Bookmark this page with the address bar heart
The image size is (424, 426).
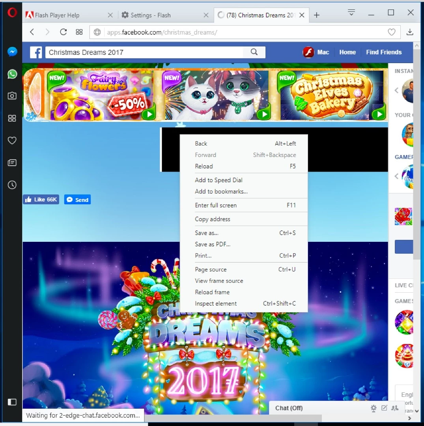391,32
